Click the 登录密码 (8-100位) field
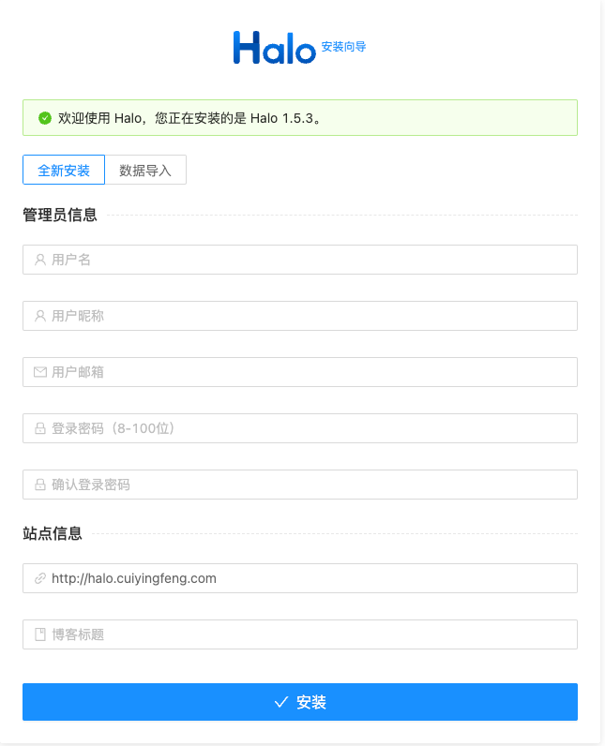This screenshot has height=746, width=605. (x=300, y=428)
